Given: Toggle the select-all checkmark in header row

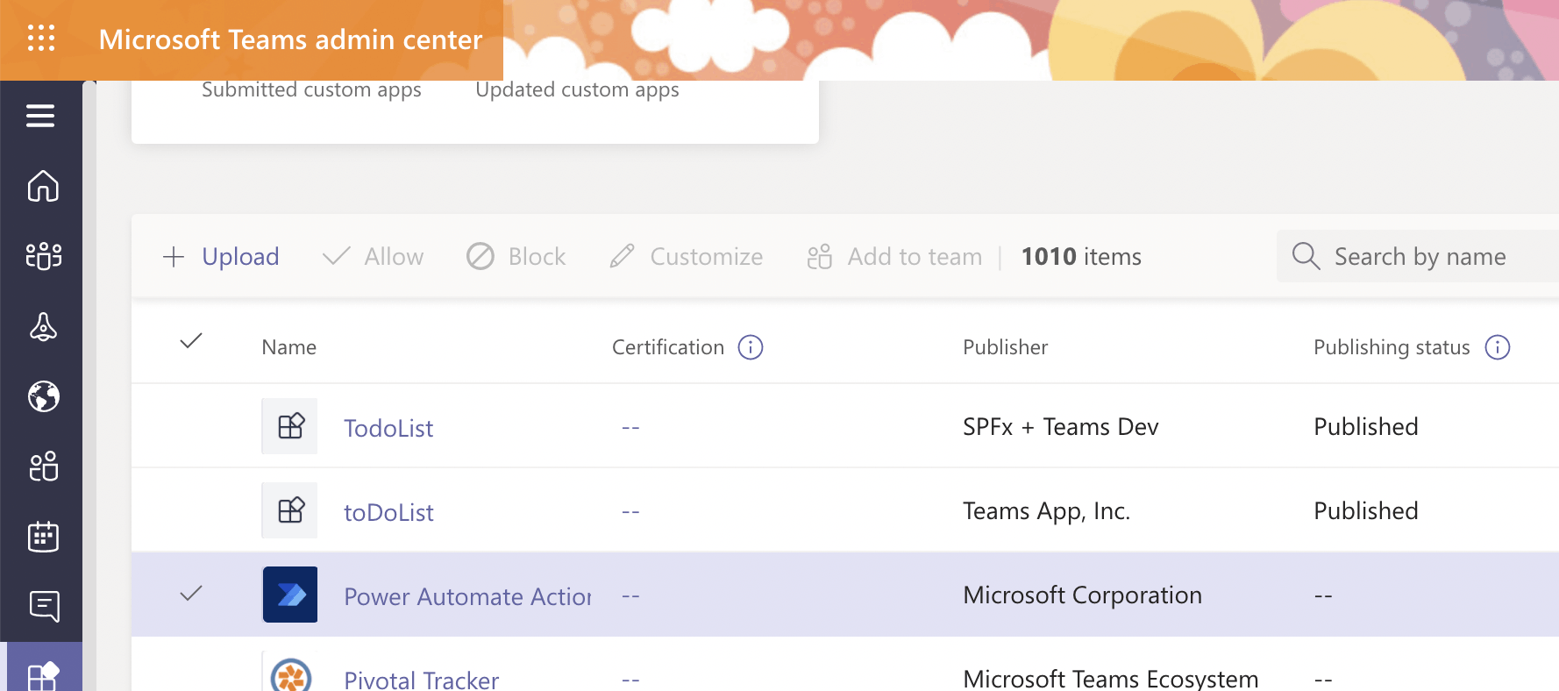Looking at the screenshot, I should coord(191,341).
